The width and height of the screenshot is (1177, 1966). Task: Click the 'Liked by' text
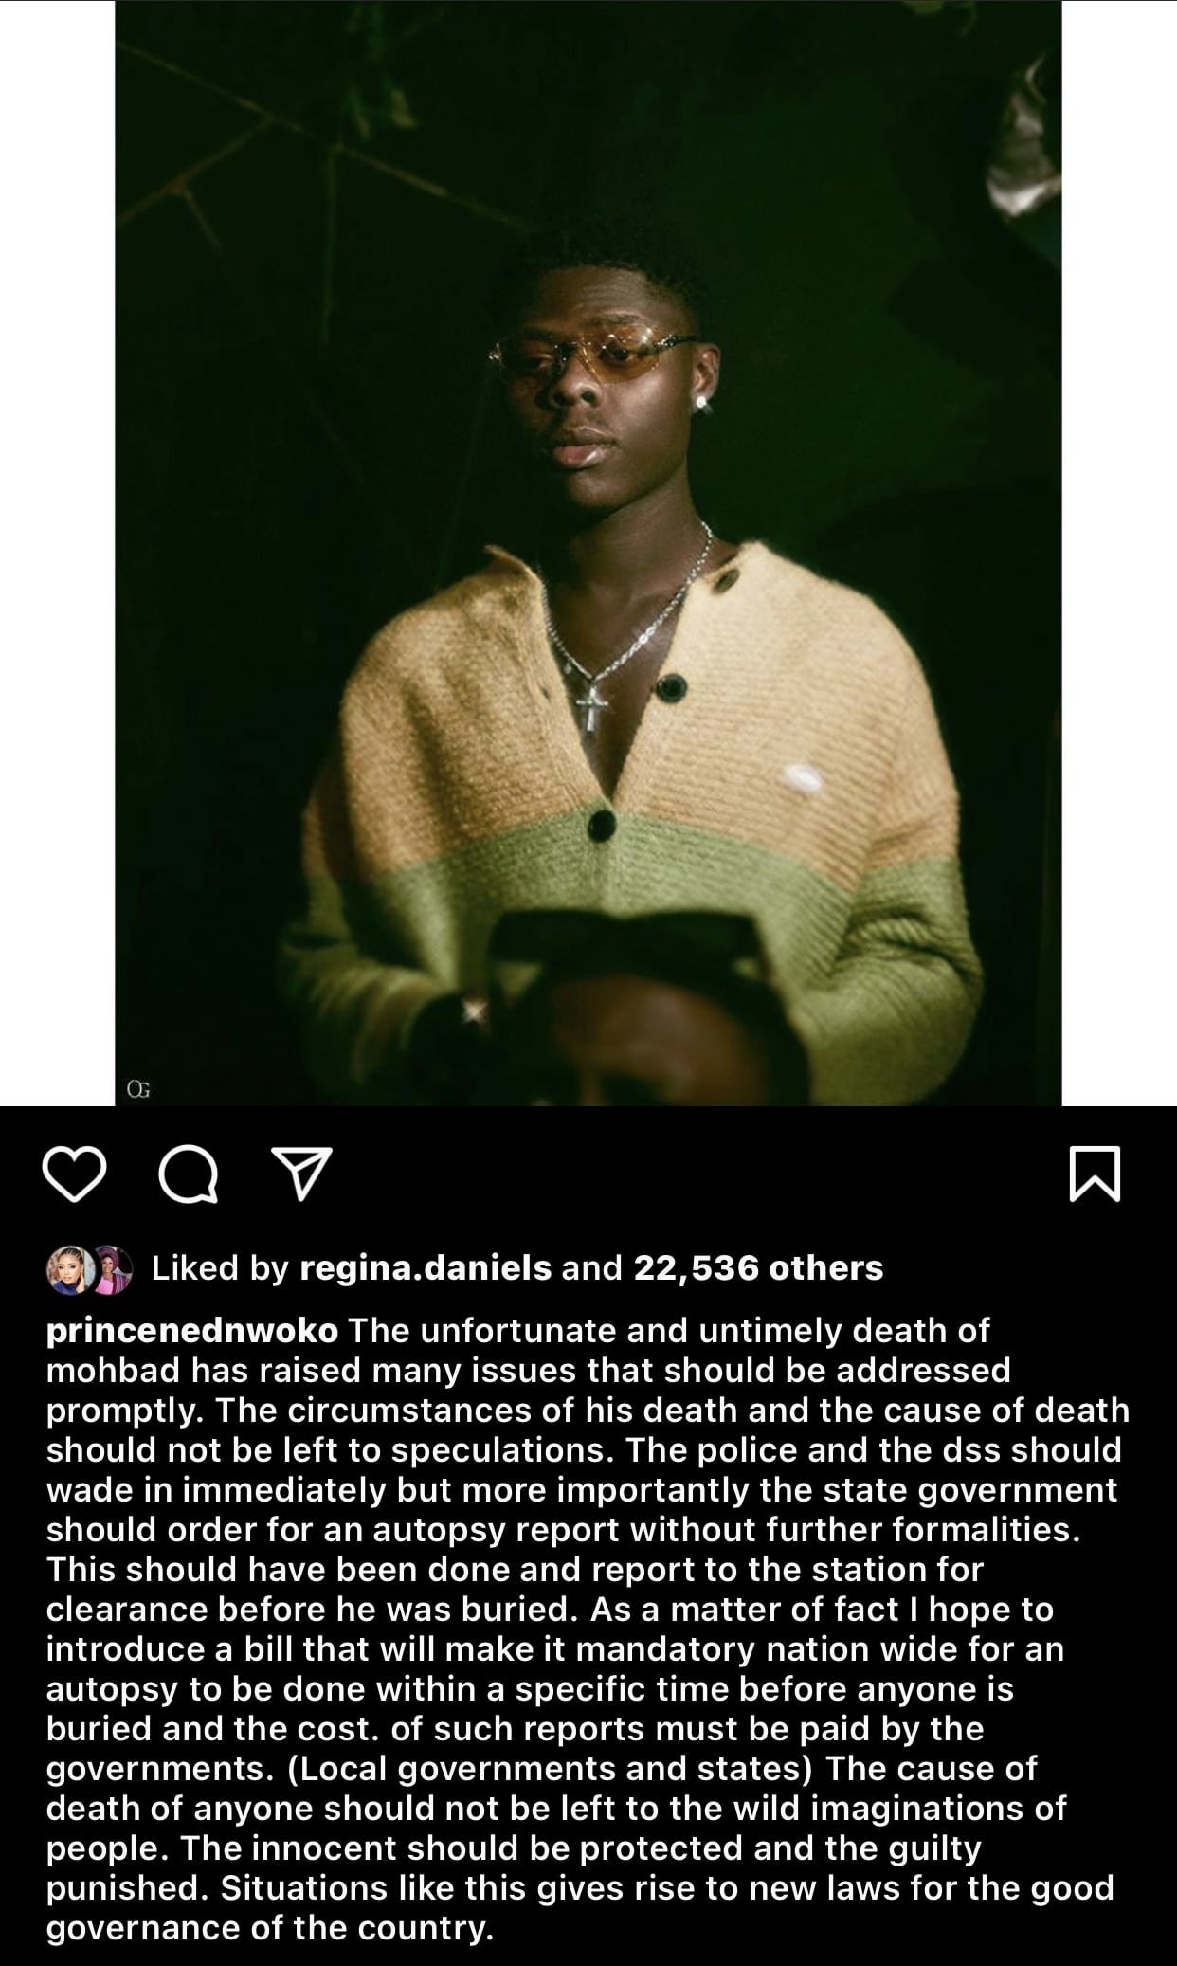220,1268
